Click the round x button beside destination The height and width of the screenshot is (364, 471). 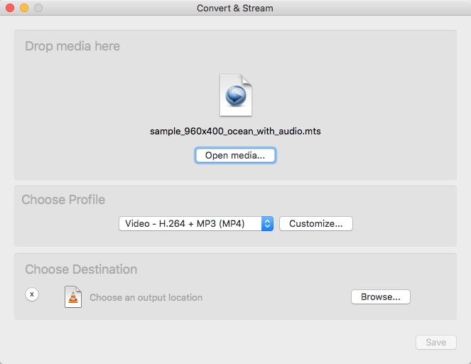click(32, 294)
